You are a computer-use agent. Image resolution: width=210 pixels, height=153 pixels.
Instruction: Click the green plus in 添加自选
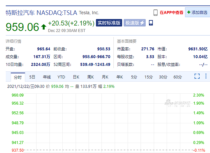[x=189, y=12]
